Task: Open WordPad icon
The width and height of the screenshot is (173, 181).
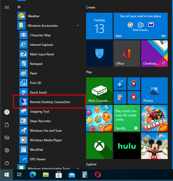Action: click(x=24, y=149)
